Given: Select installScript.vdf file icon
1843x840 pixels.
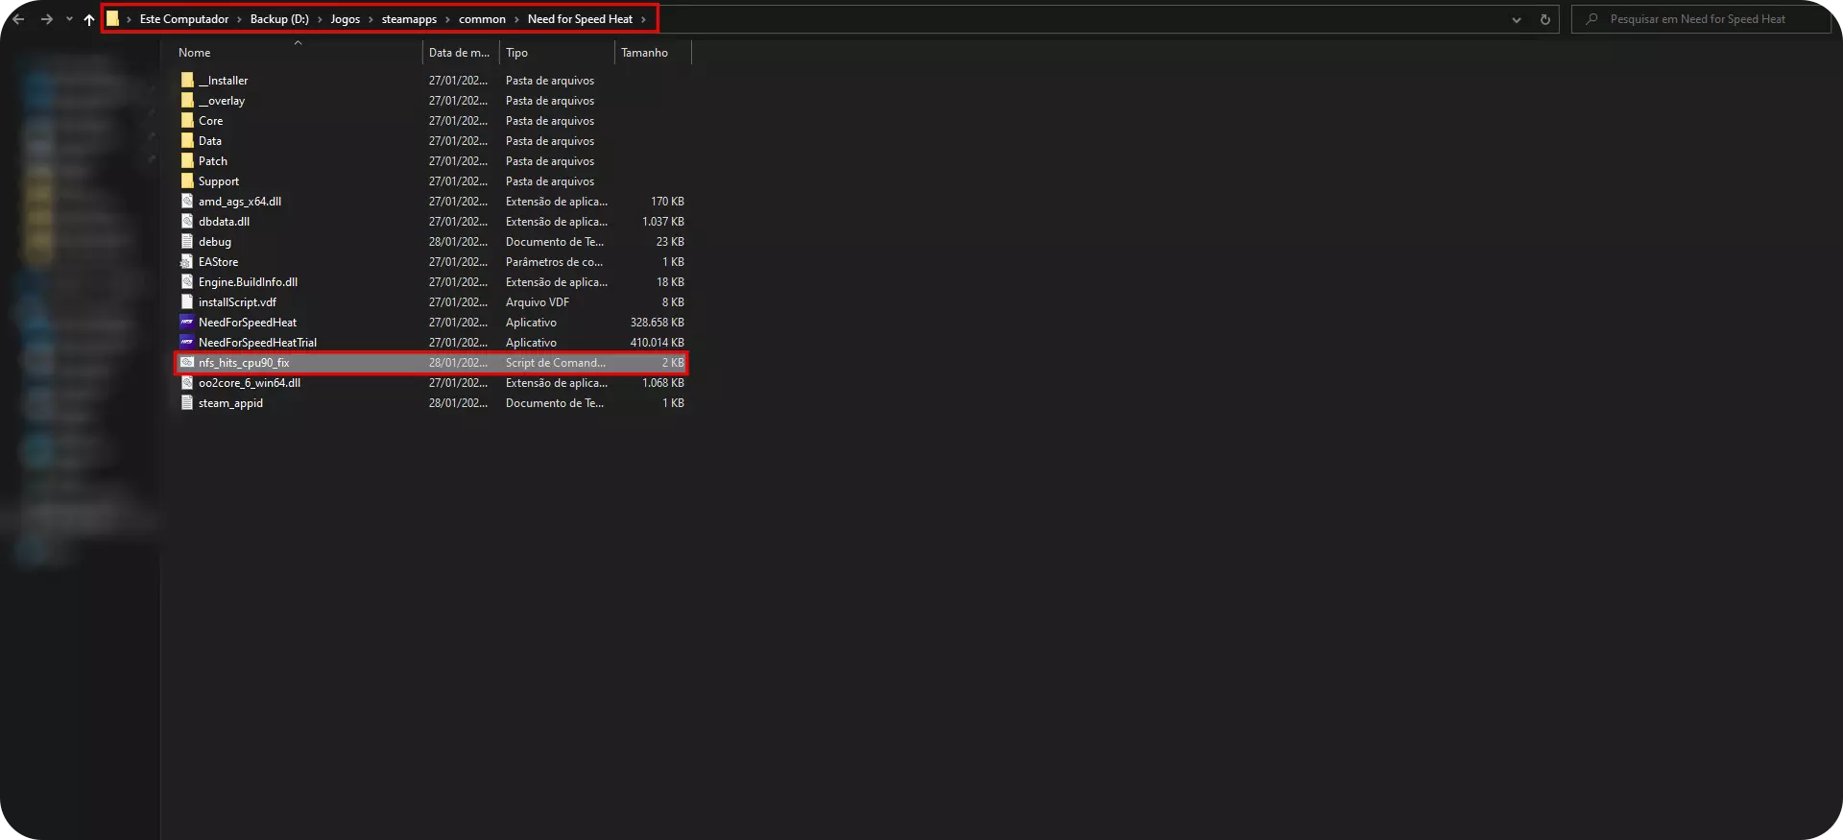Looking at the screenshot, I should (187, 302).
